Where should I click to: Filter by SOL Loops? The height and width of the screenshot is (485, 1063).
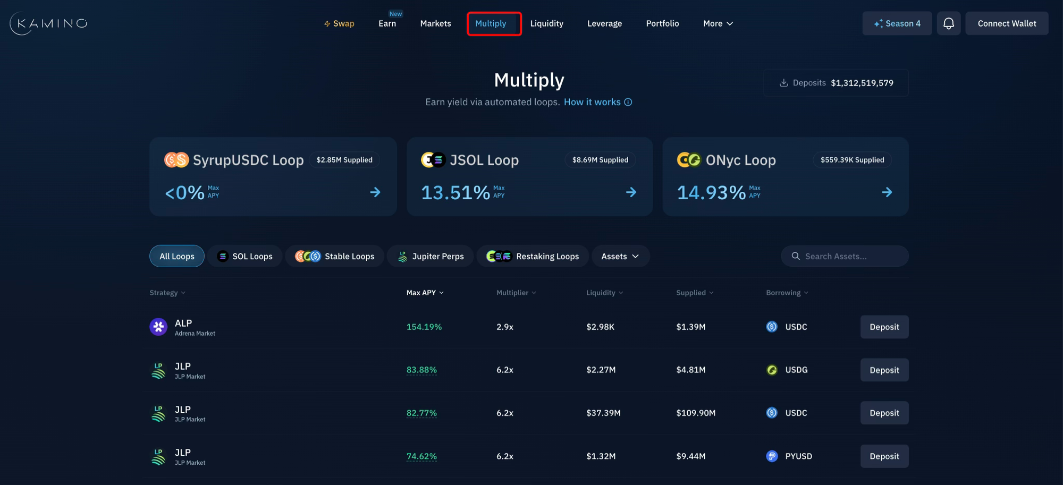tap(245, 256)
